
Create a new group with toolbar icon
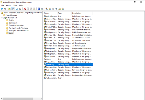tap(50, 9)
